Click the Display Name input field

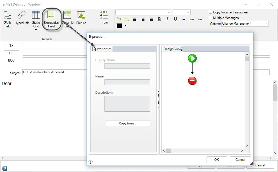point(127,66)
